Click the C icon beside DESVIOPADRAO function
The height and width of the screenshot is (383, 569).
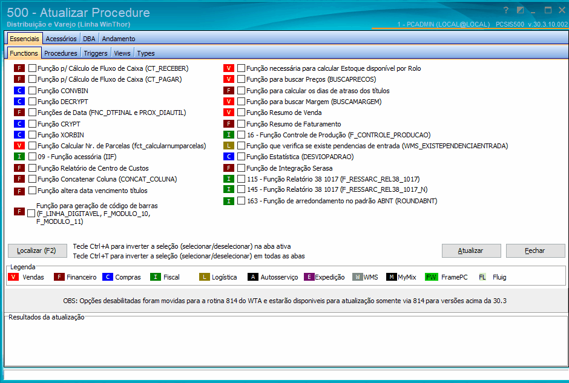pyautogui.click(x=229, y=157)
